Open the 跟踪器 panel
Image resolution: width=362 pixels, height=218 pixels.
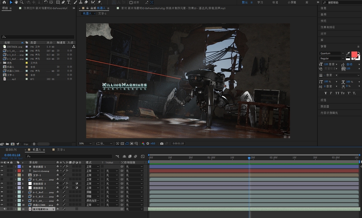pyautogui.click(x=325, y=106)
